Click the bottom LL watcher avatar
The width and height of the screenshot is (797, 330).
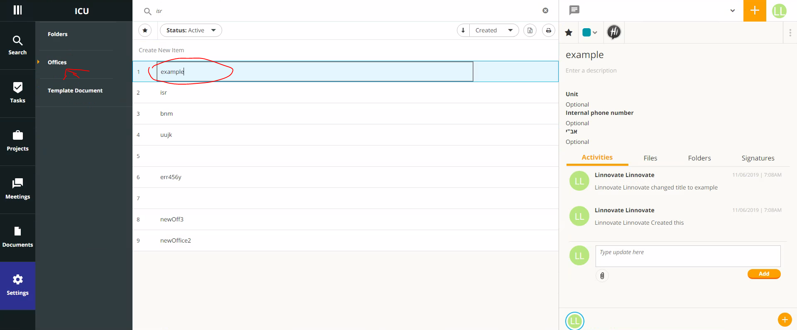575,320
